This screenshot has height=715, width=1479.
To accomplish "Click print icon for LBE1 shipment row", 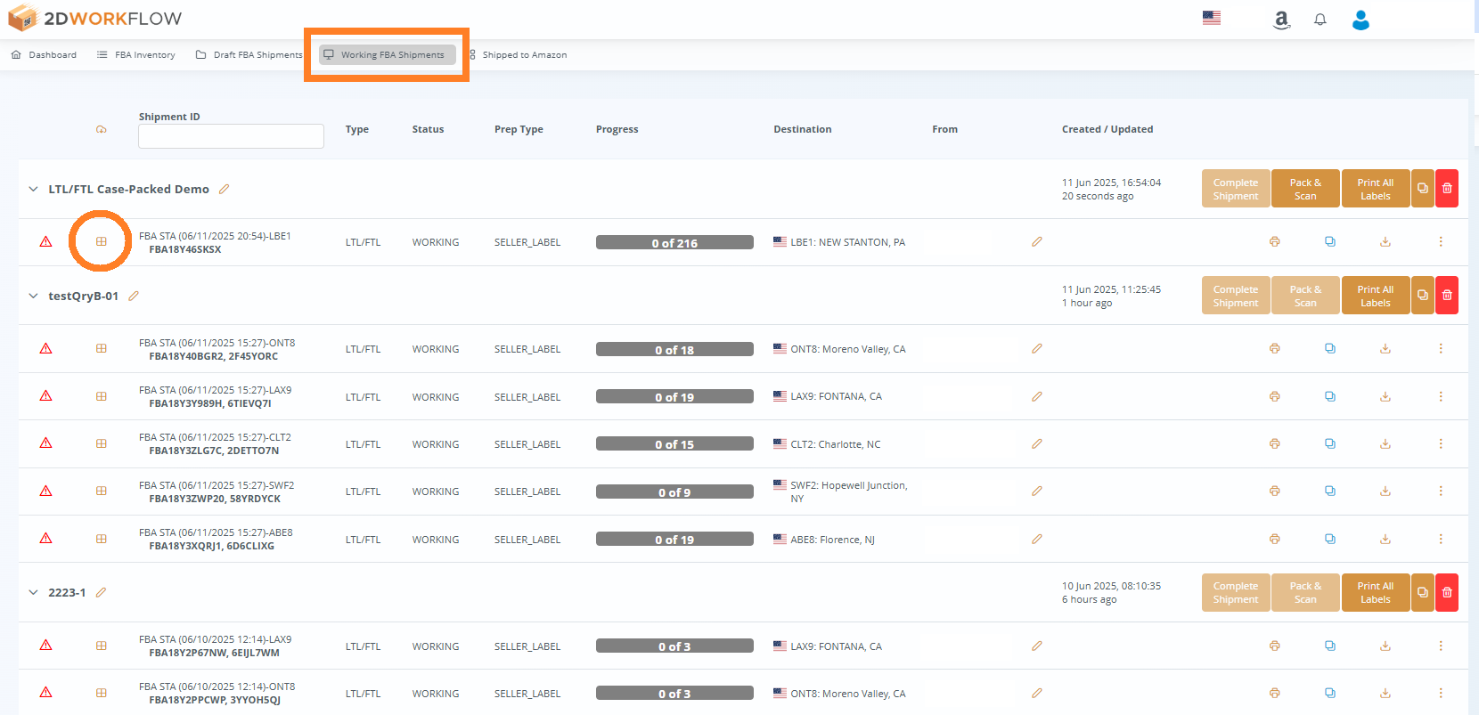I will click(x=1275, y=242).
